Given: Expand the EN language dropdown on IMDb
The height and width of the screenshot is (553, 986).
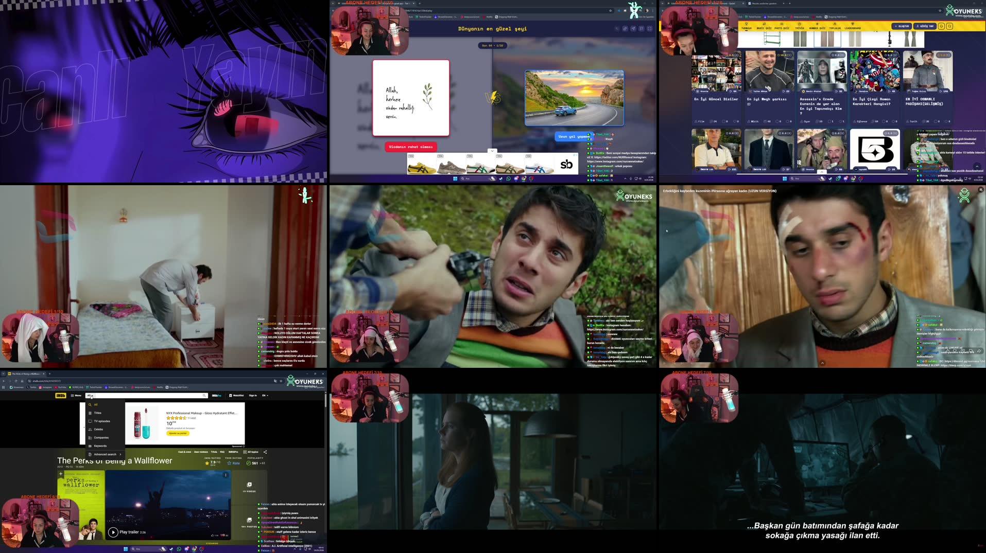Looking at the screenshot, I should (265, 396).
